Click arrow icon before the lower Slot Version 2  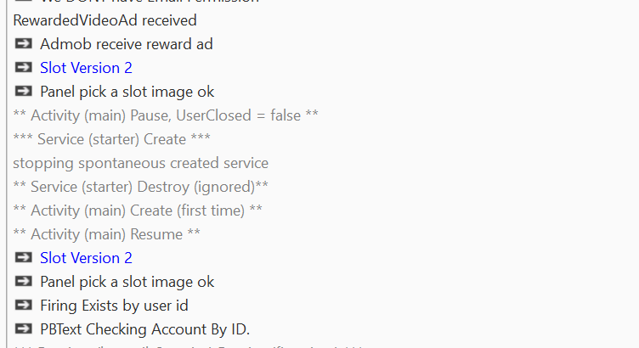(23, 258)
